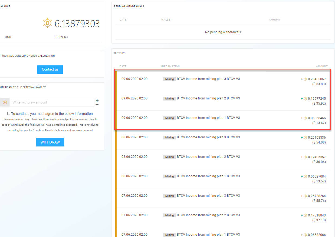
Task: Click the DATE column header in history
Action: click(x=123, y=66)
